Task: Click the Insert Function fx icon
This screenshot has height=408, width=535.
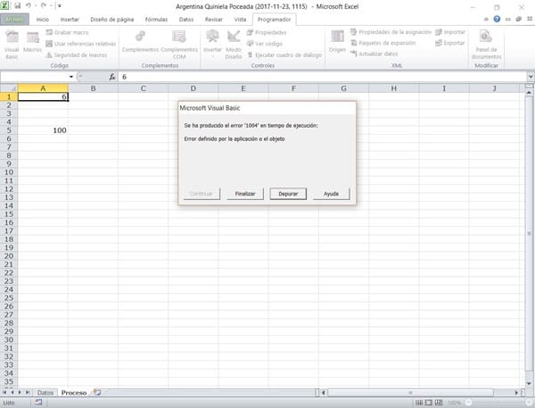Action: pyautogui.click(x=112, y=77)
